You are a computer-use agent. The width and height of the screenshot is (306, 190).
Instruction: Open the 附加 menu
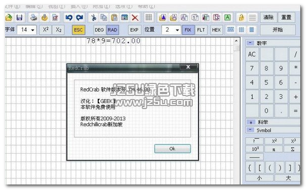click(101, 7)
